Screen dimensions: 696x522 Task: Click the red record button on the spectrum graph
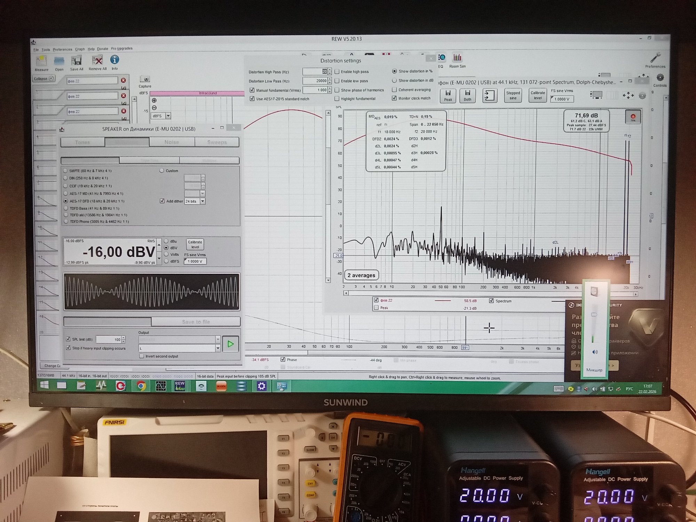(633, 117)
